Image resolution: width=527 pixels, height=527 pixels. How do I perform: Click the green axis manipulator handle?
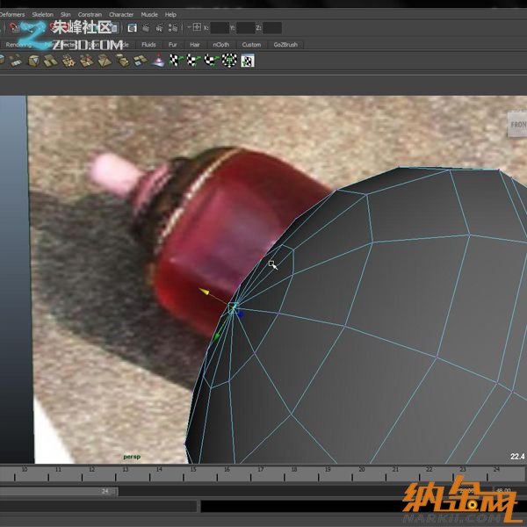point(217,336)
